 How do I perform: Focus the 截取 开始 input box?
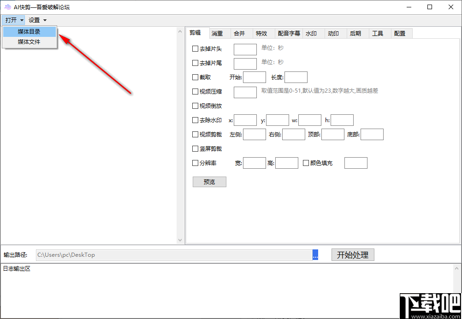pyautogui.click(x=255, y=77)
